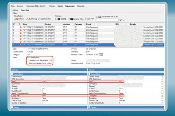Open the Recording tab

[81, 6]
